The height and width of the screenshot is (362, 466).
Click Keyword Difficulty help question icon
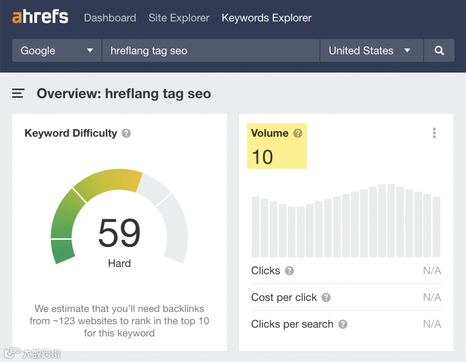(x=126, y=133)
